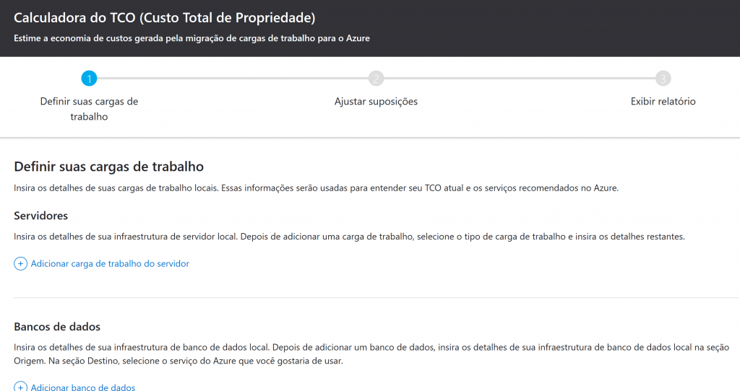Click the 'Adicionar banco de dados' link text

[83, 387]
